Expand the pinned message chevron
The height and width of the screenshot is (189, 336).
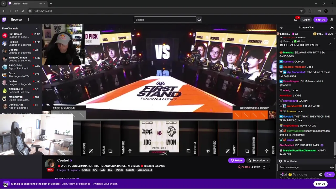pos(330,44)
